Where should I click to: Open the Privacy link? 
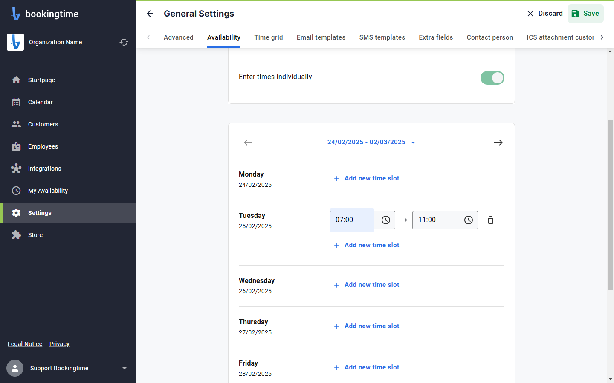pos(59,344)
